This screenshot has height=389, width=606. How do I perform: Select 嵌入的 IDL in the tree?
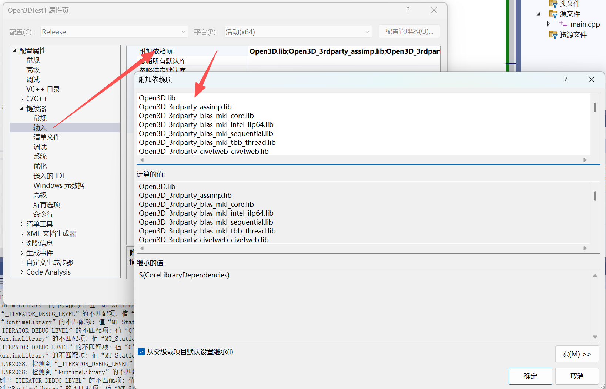pyautogui.click(x=49, y=176)
